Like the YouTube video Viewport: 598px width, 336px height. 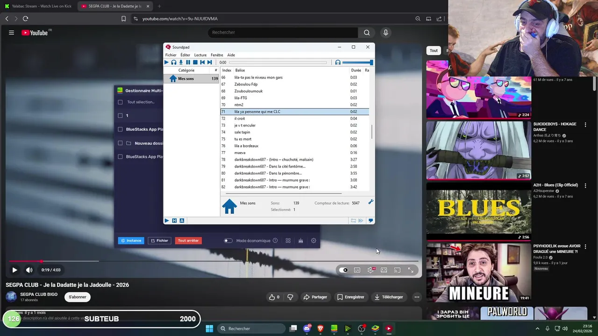[274, 297]
